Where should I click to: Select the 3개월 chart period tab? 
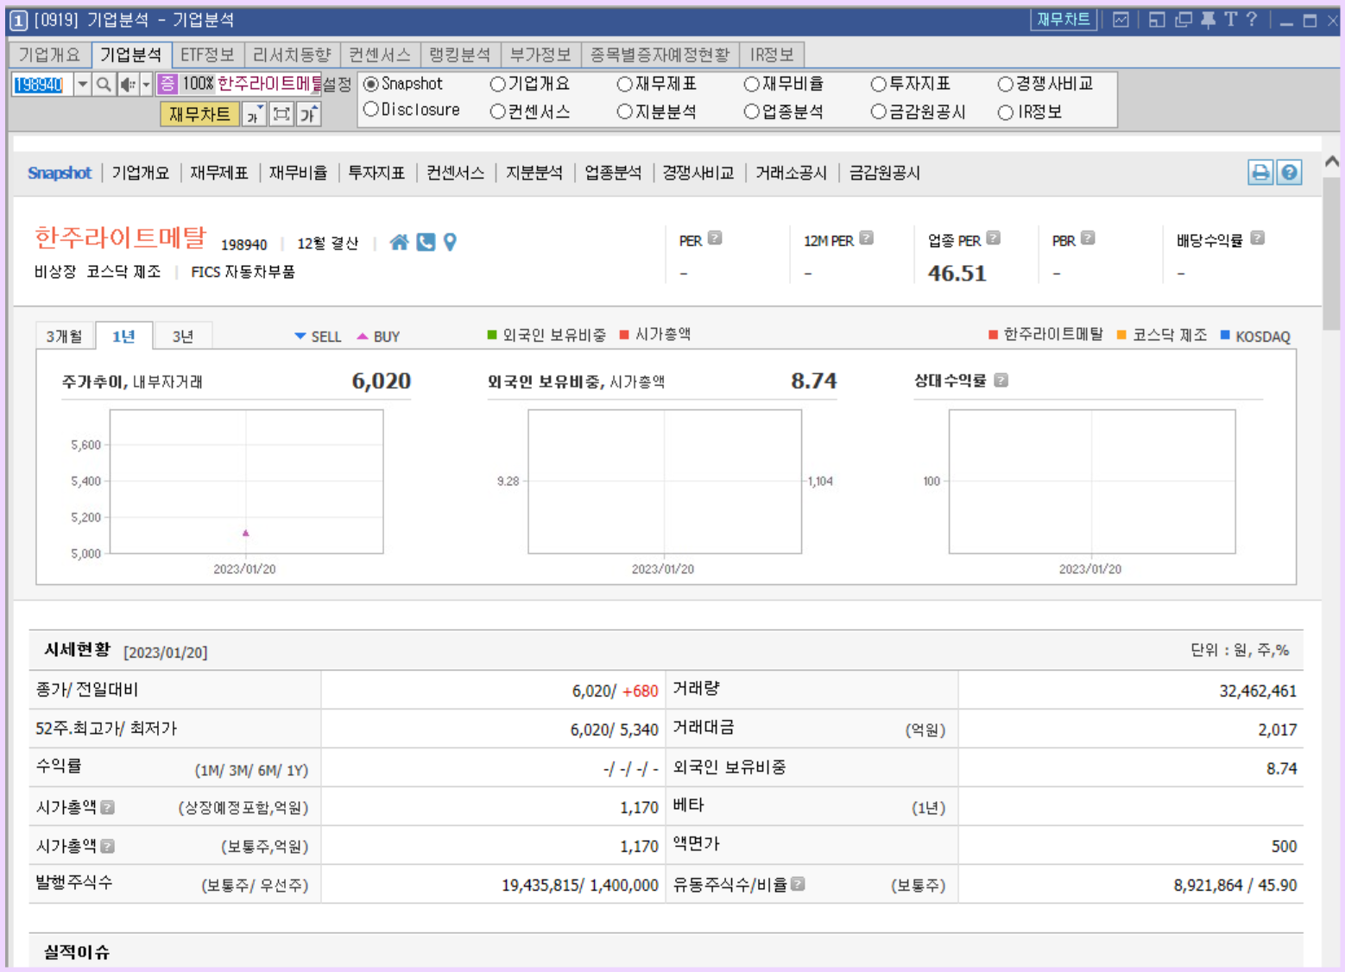[x=65, y=336]
